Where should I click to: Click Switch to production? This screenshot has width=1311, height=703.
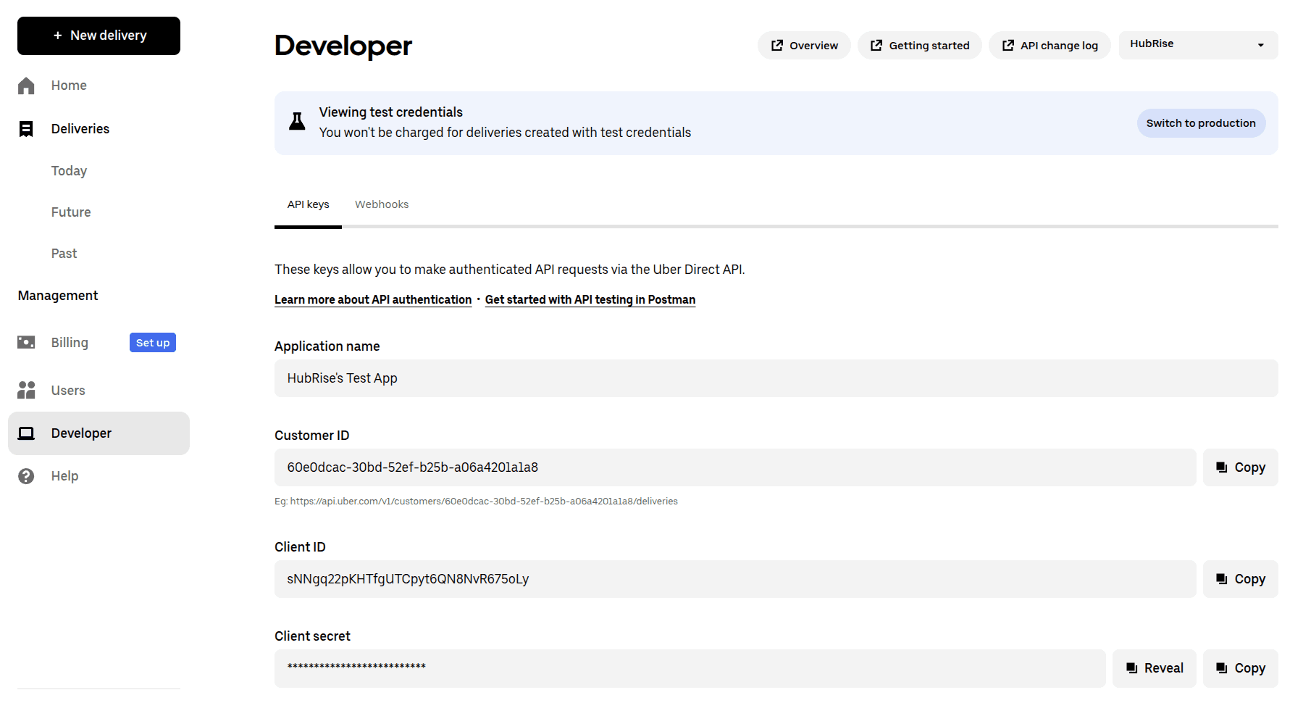(1200, 122)
